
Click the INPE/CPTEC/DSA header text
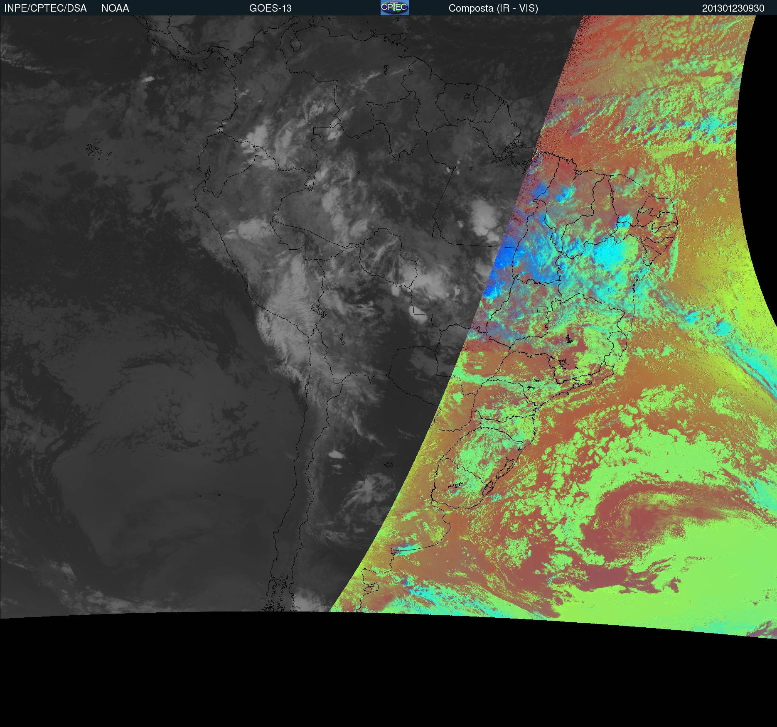pyautogui.click(x=45, y=8)
